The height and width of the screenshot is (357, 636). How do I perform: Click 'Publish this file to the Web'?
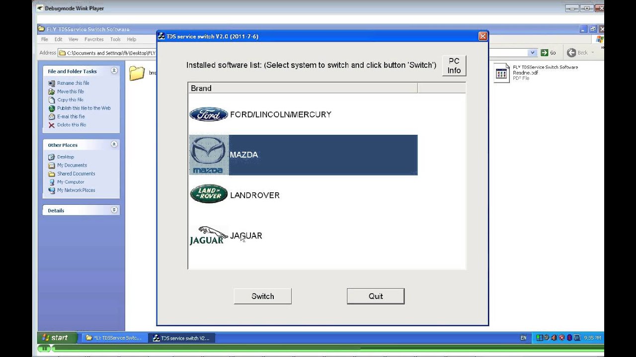click(x=84, y=108)
